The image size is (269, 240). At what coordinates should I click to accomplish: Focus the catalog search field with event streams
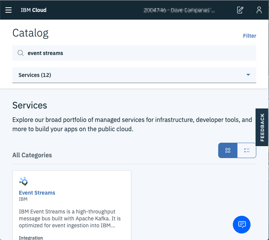tap(134, 53)
